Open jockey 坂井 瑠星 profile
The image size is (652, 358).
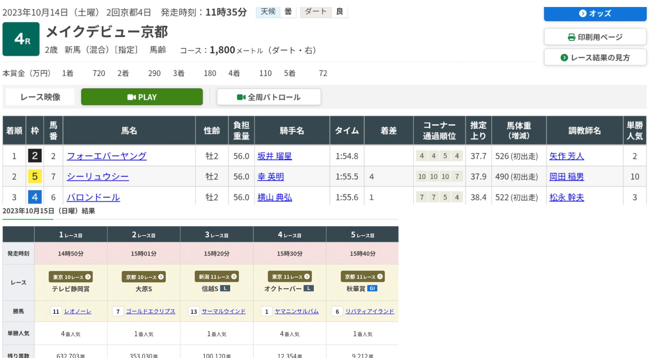tap(274, 156)
